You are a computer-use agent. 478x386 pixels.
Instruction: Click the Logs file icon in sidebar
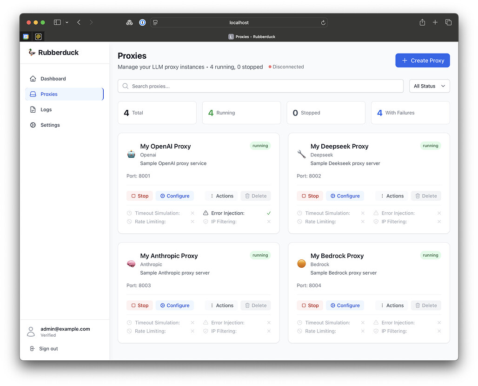(x=33, y=110)
